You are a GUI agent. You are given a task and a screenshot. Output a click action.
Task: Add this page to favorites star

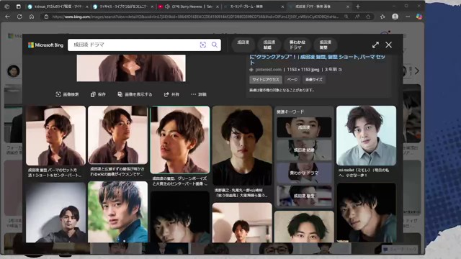368,17
